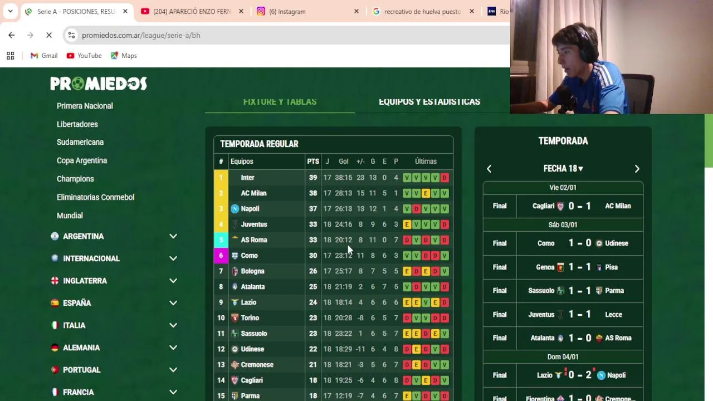
Task: Select the EQUIPOS Y ESTADISTICAS tab
Action: (429, 102)
